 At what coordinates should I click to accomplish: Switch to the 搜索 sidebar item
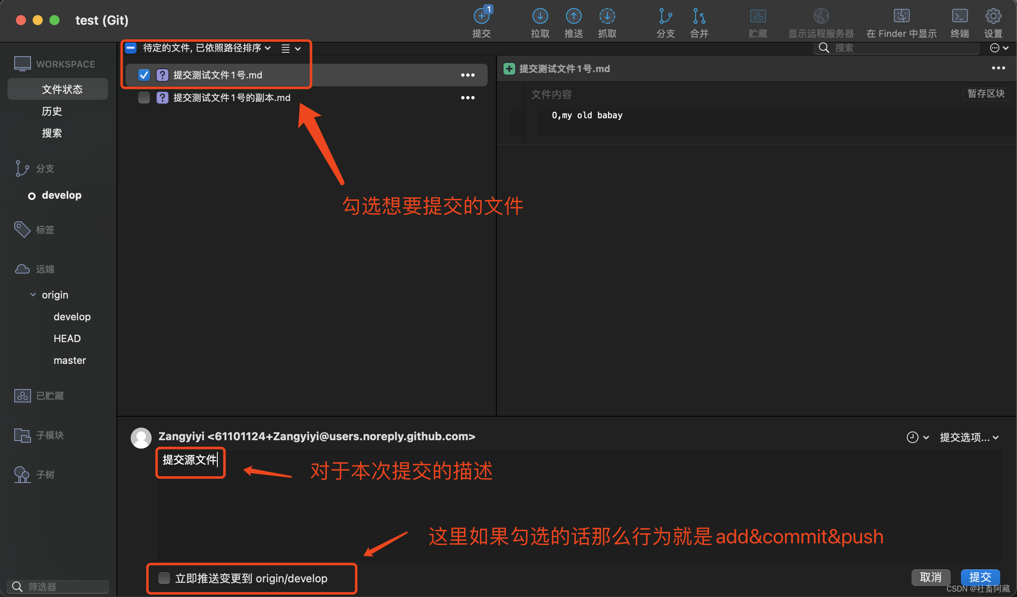click(x=52, y=133)
